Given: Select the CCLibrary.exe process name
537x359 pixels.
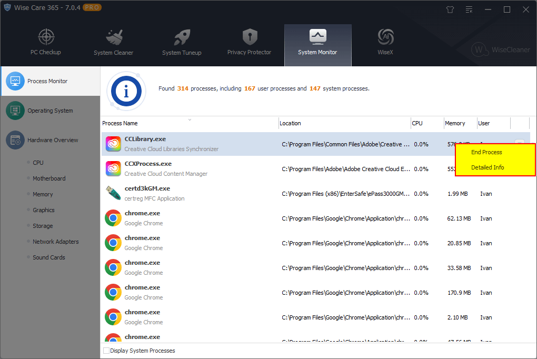Looking at the screenshot, I should [x=145, y=139].
